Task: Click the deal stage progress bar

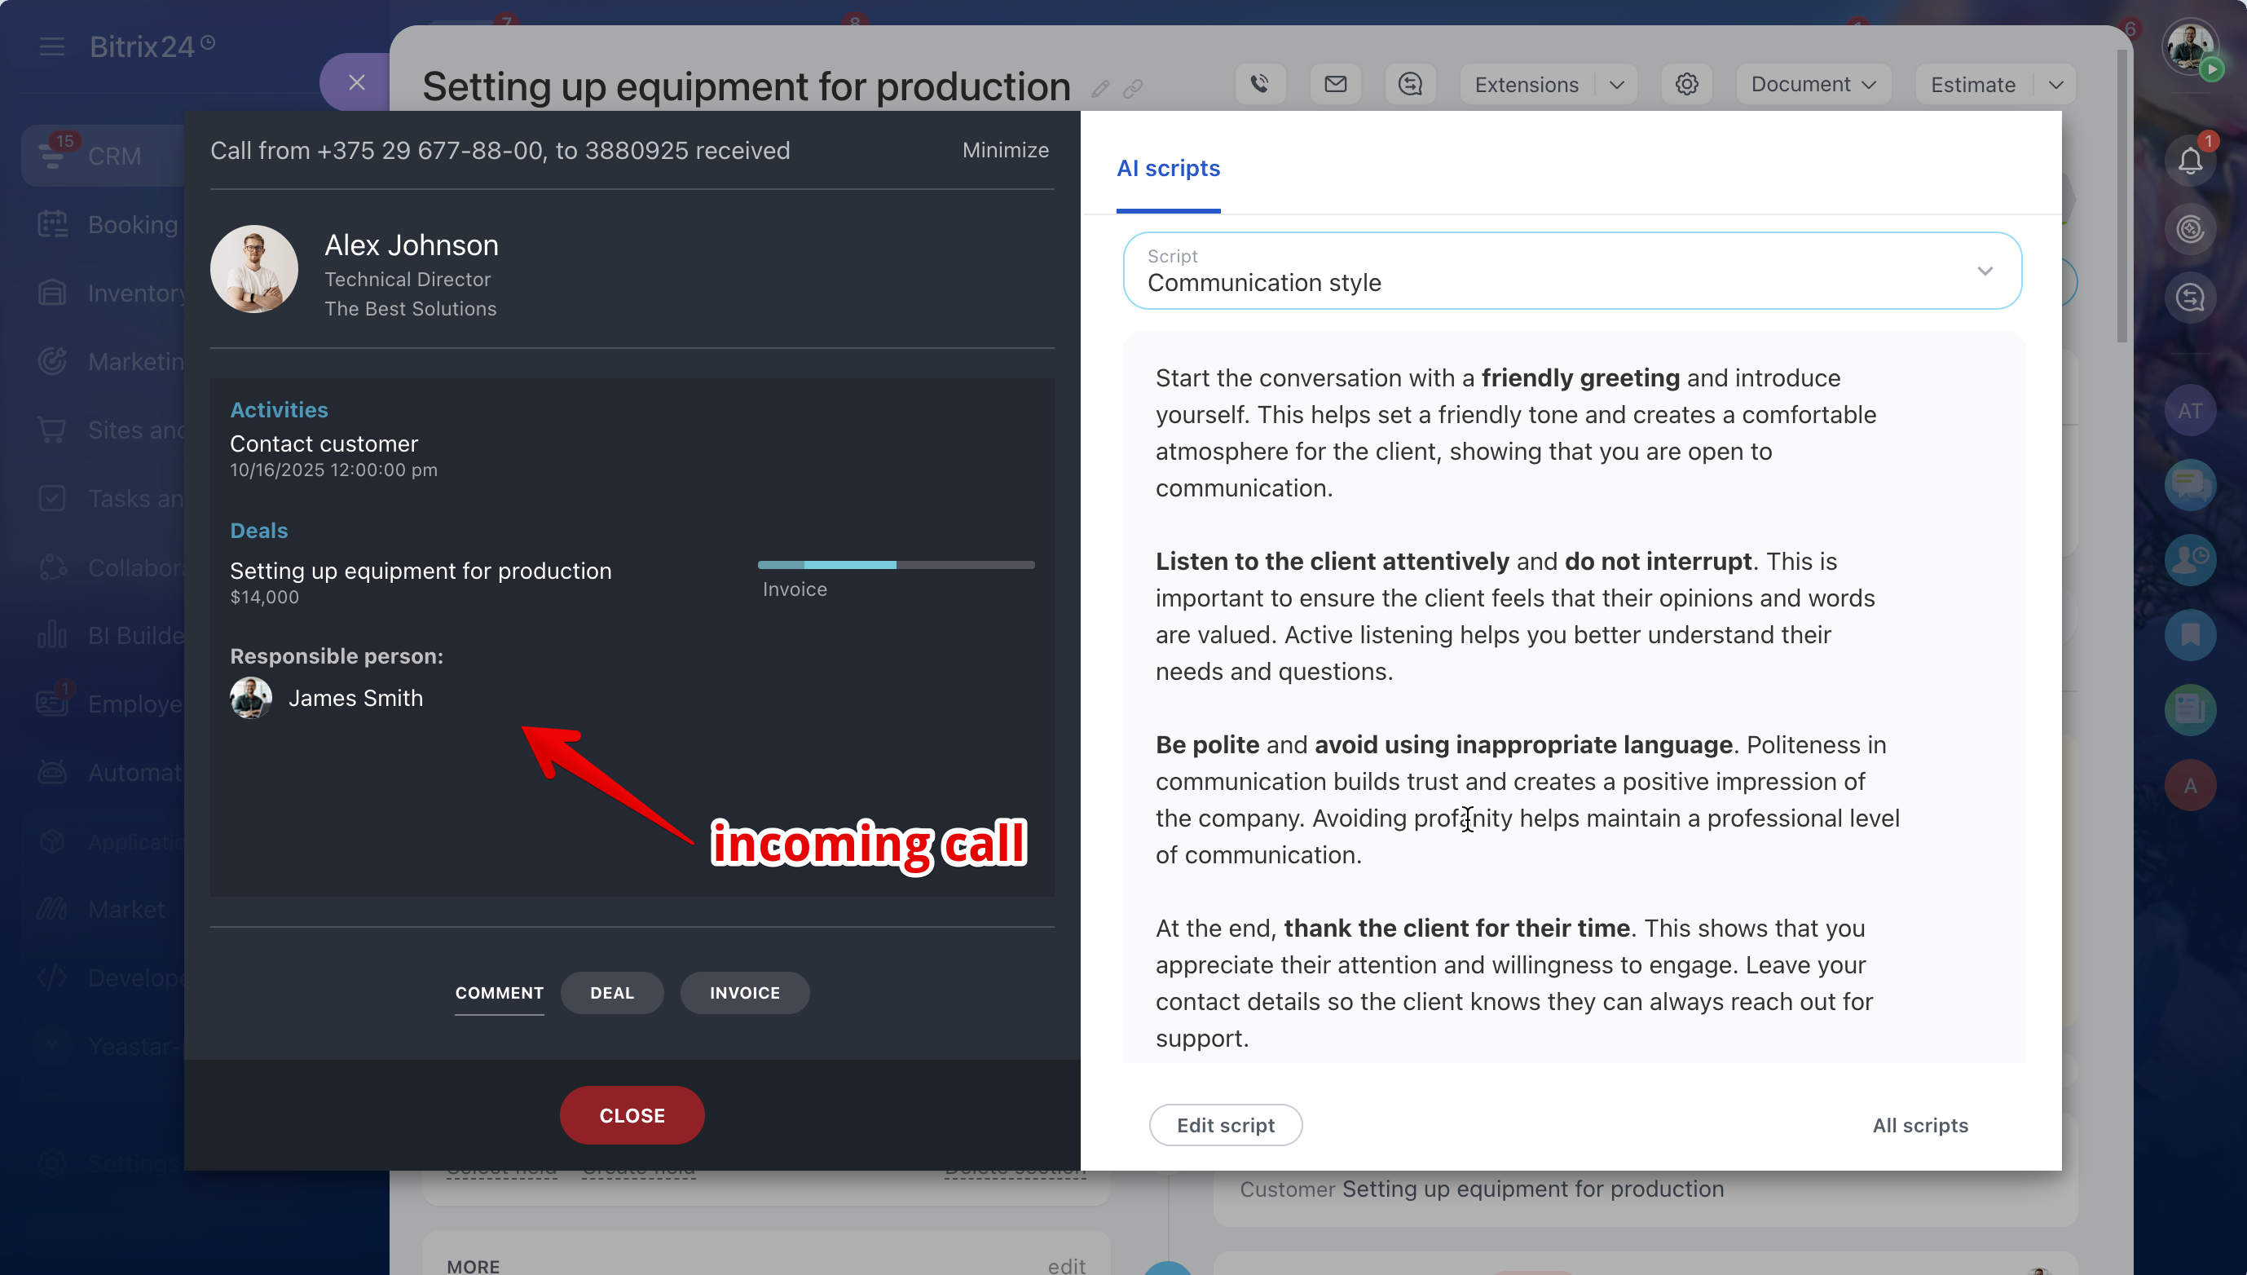Action: tap(896, 565)
